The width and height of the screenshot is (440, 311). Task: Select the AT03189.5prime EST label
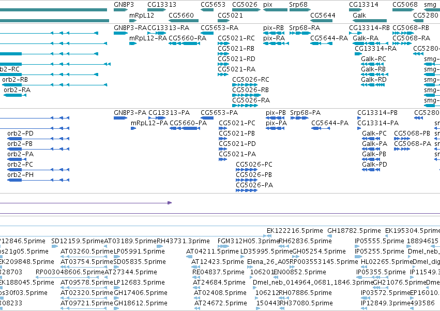tap(130, 241)
